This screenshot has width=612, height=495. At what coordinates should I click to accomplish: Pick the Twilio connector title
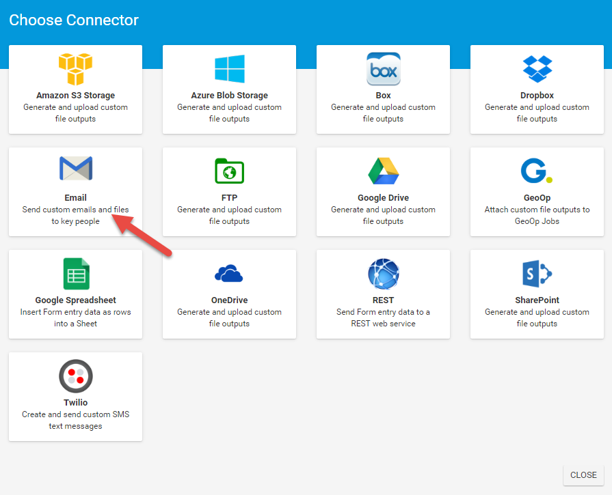click(x=76, y=403)
